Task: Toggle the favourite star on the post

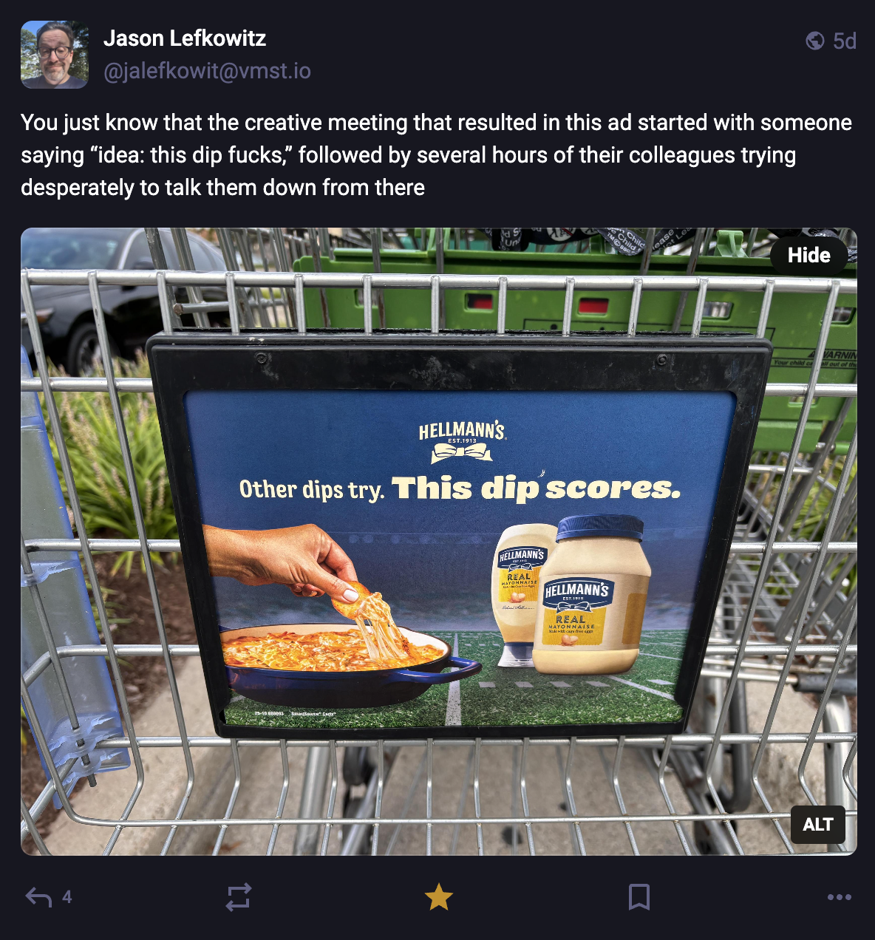Action: point(438,897)
